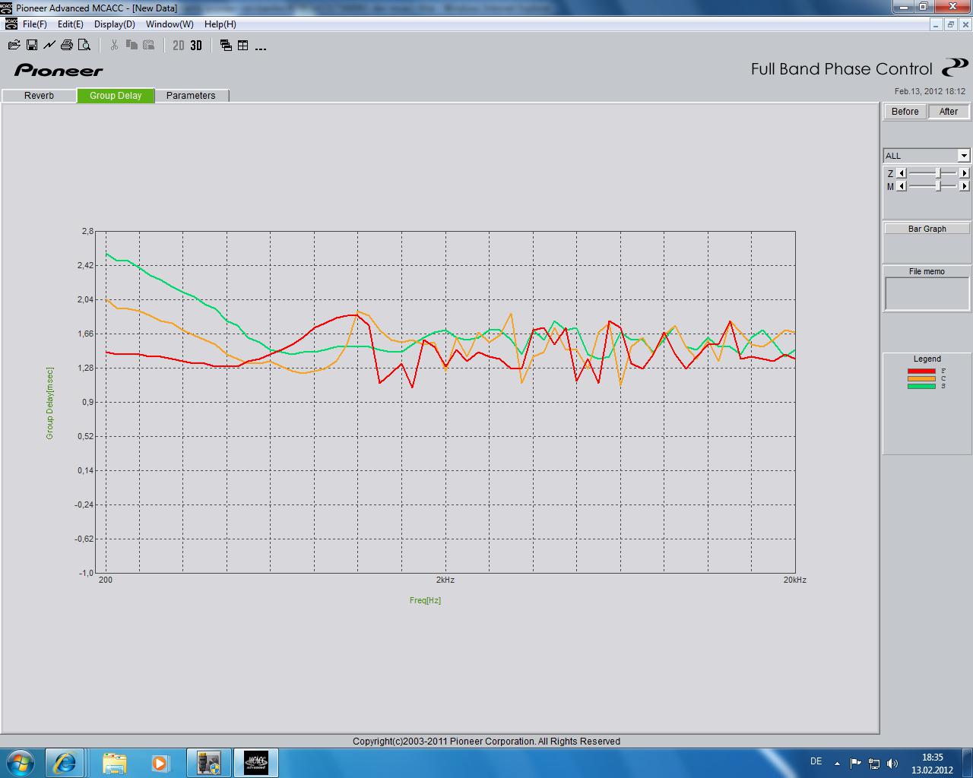
Task: Click the volume speaker tray icon
Action: (892, 763)
